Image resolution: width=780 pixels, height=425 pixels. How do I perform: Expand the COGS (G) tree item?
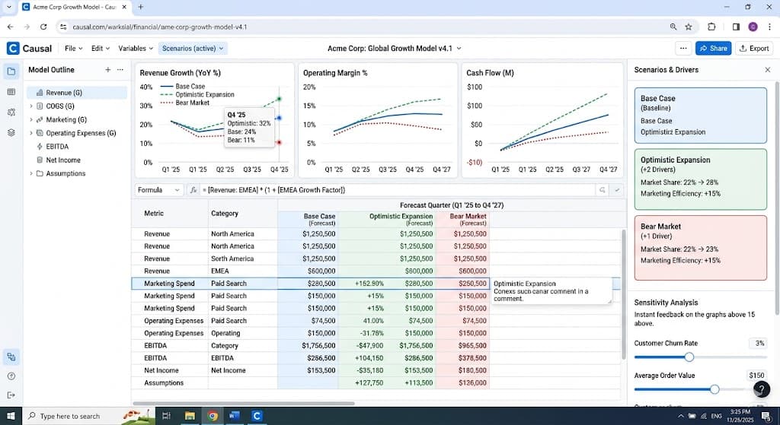click(x=31, y=106)
